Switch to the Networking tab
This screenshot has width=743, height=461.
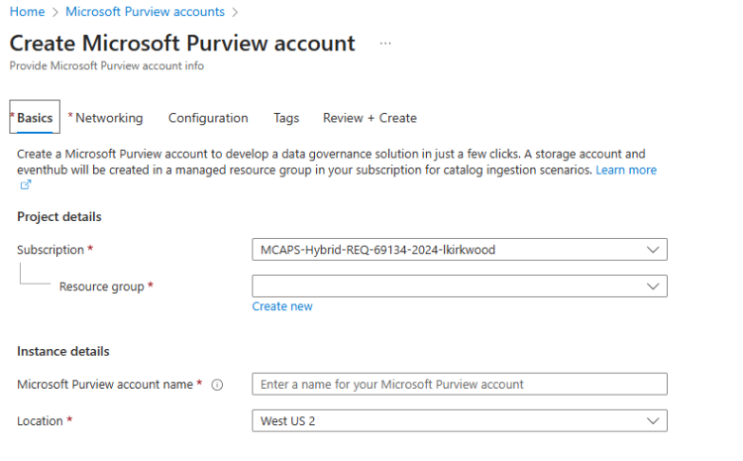[109, 118]
